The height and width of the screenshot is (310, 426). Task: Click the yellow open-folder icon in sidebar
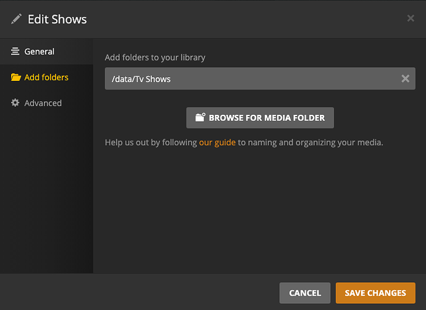pos(15,78)
